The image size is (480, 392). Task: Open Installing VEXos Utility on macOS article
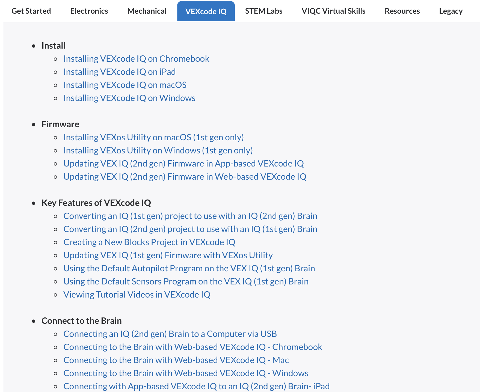[x=153, y=137]
